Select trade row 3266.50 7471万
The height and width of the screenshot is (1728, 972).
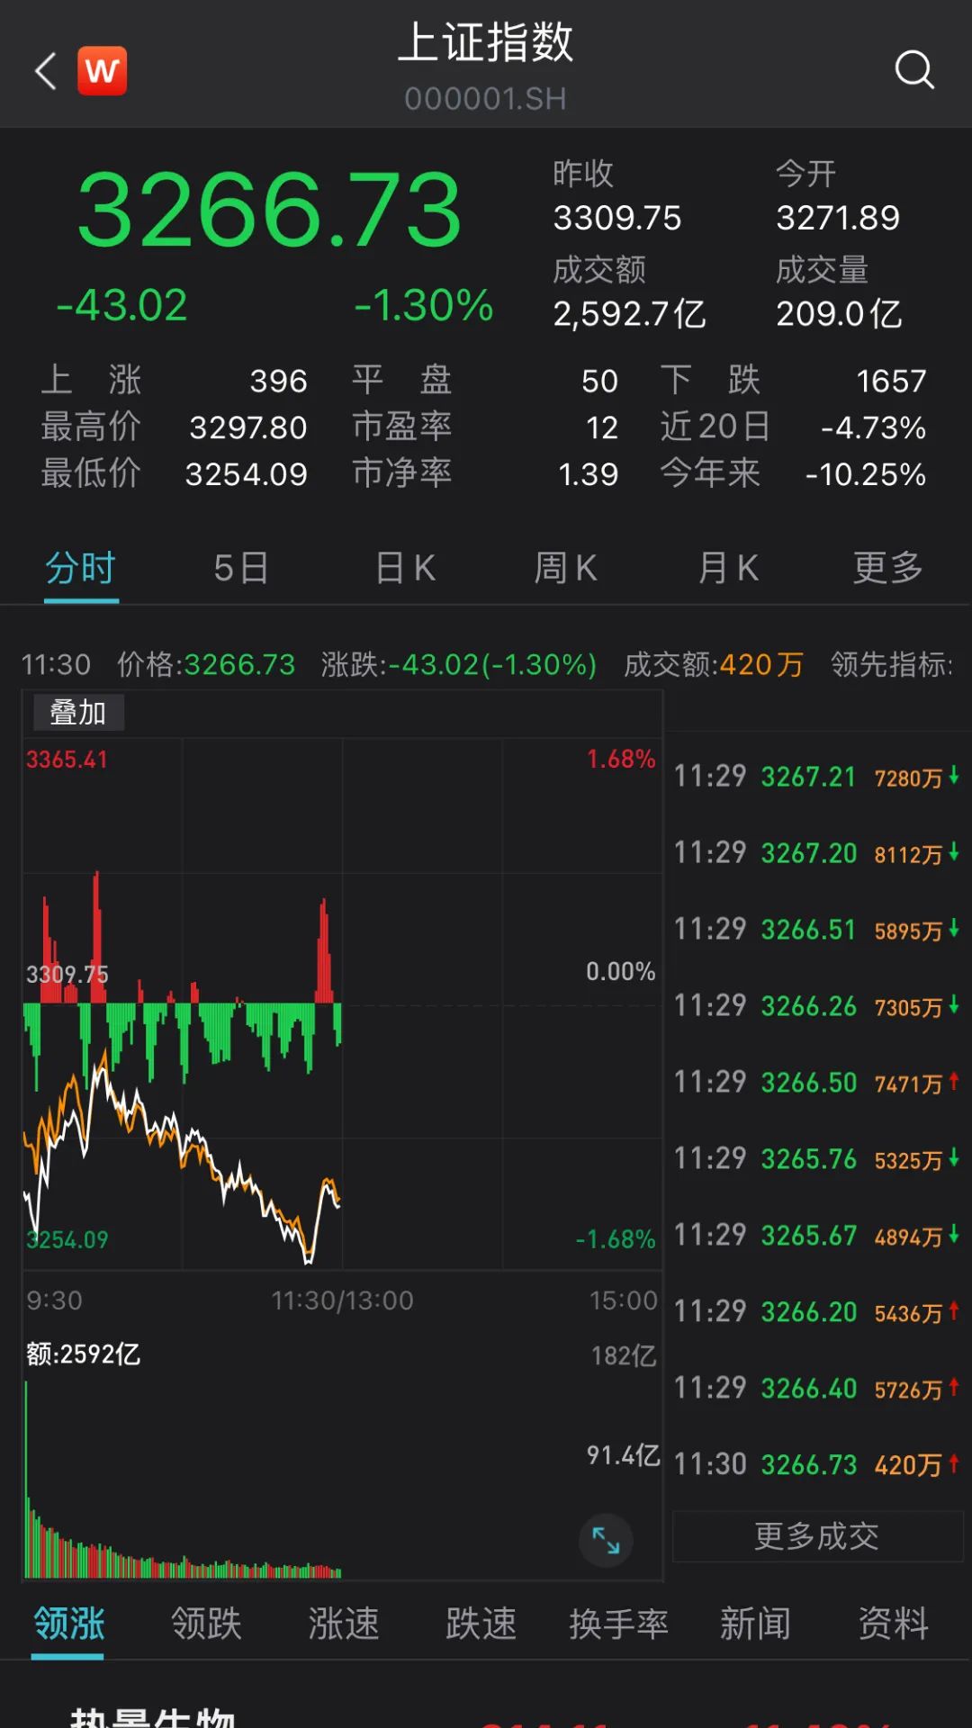[x=817, y=1083]
